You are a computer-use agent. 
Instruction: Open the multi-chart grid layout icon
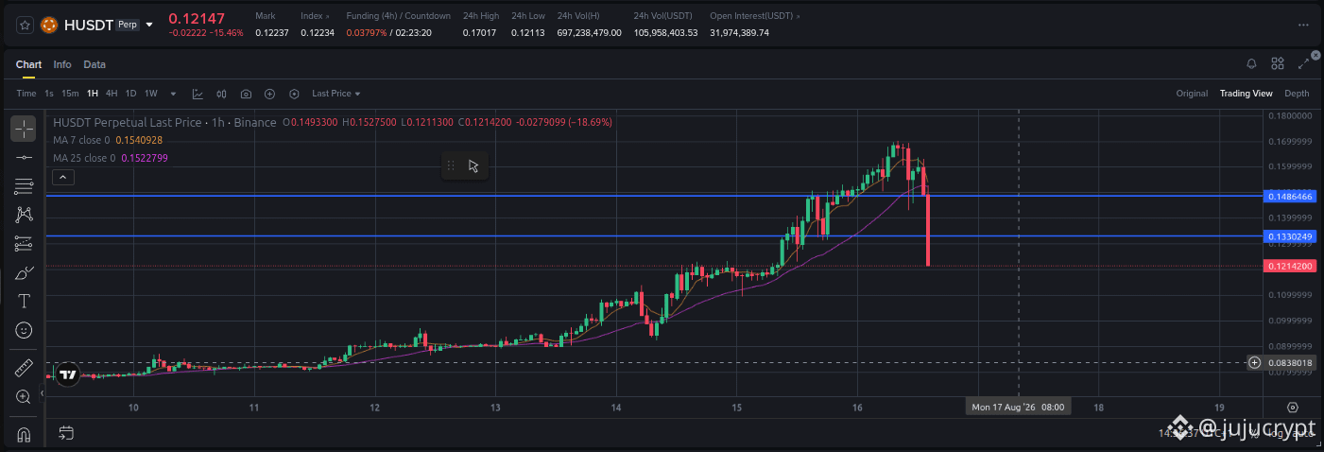pos(1278,63)
